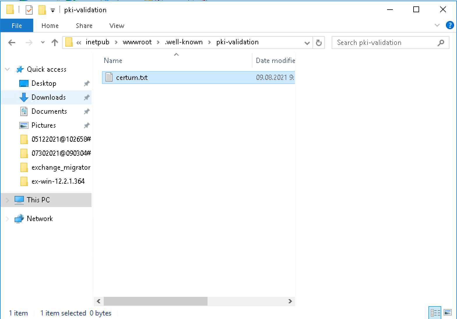Open Desktop in Quick access
This screenshot has width=457, height=319.
point(44,83)
